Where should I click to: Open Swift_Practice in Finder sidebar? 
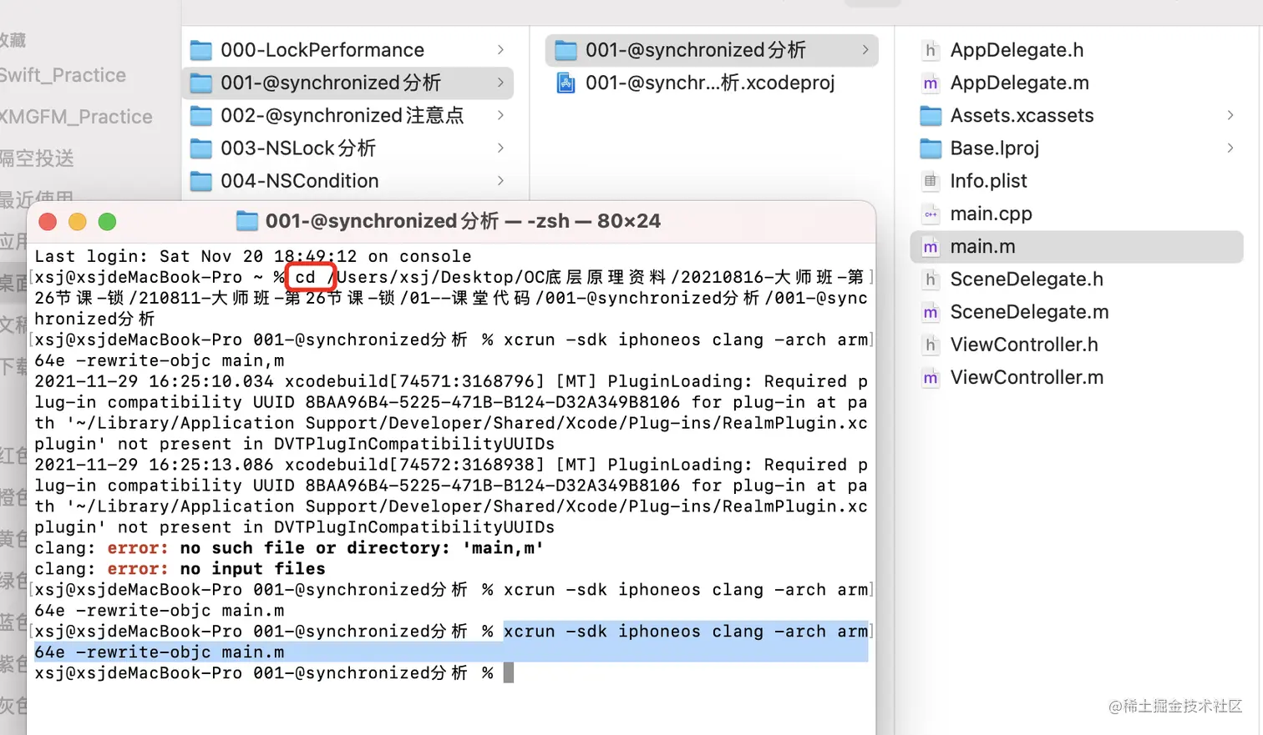(x=63, y=75)
